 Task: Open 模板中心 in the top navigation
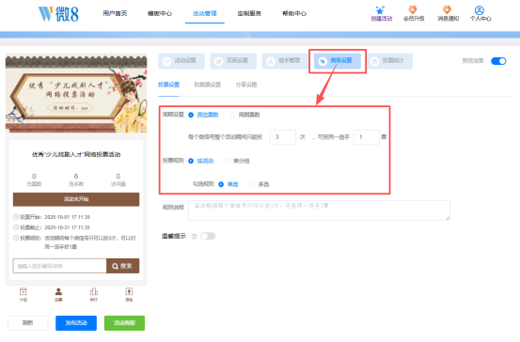coord(160,13)
